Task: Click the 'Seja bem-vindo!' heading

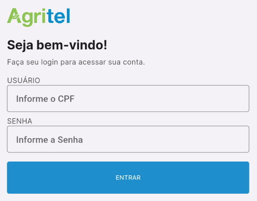Action: pos(57,45)
